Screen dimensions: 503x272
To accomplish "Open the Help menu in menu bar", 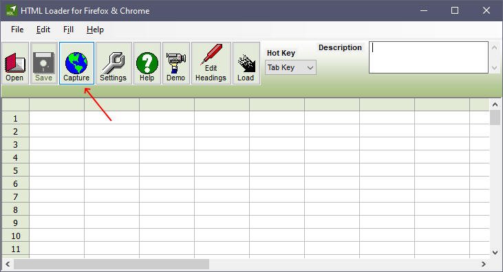I will pyautogui.click(x=95, y=30).
